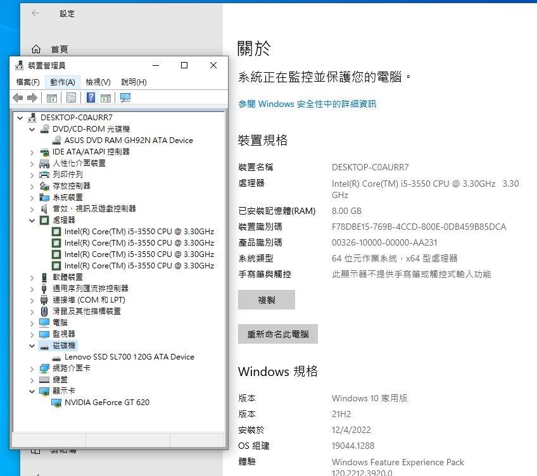
Task: Expand the 人性化介面裝置 branch
Action: [32, 164]
